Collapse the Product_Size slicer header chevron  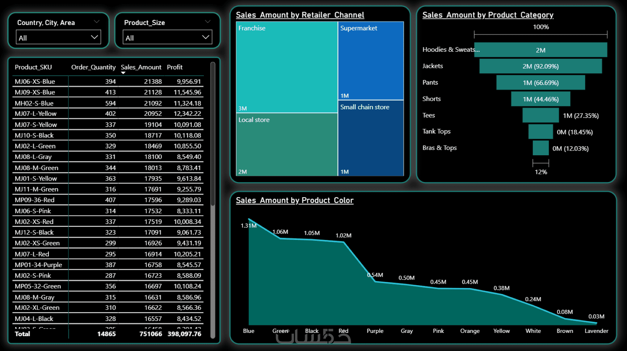click(x=208, y=22)
